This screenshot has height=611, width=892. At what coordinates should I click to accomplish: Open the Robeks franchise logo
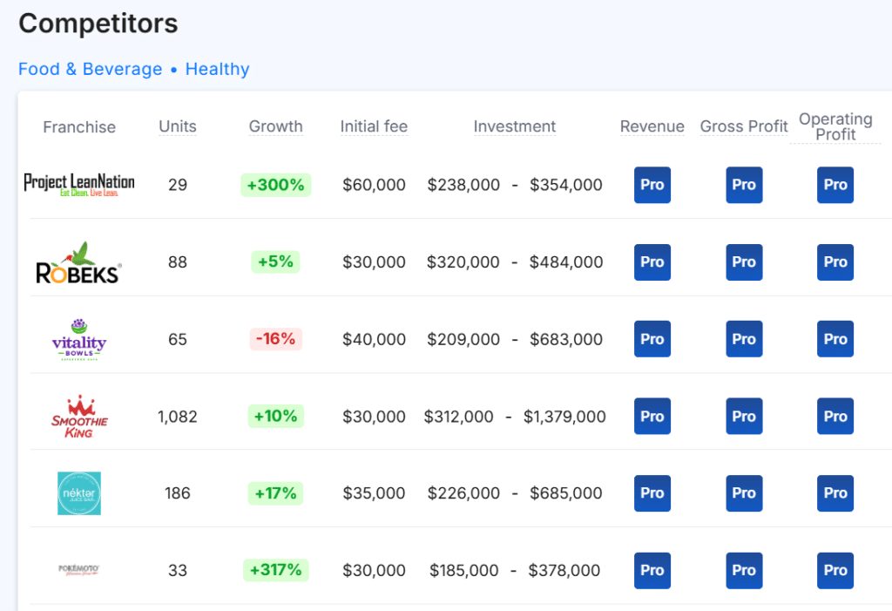point(78,262)
